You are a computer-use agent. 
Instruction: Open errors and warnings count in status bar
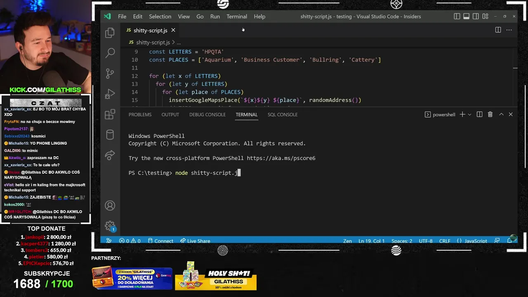click(130, 241)
